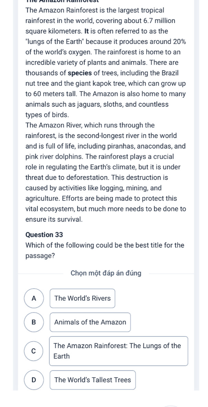Pick the option "Animals of the Amazon"
Image resolution: width=208 pixels, height=407 pixels.
(x=90, y=322)
